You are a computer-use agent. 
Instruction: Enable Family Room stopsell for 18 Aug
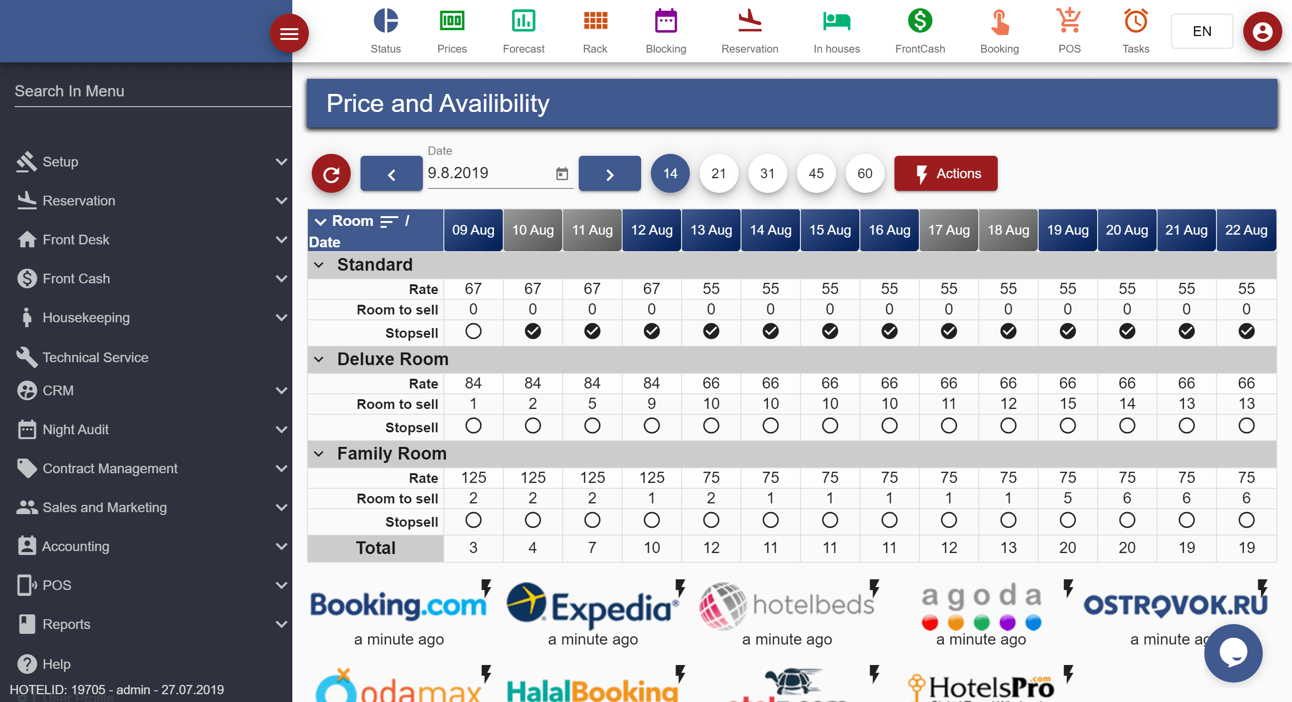pos(1008,520)
